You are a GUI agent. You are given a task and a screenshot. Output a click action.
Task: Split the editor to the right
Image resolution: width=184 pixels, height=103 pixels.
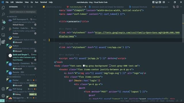[x=178, y=7]
